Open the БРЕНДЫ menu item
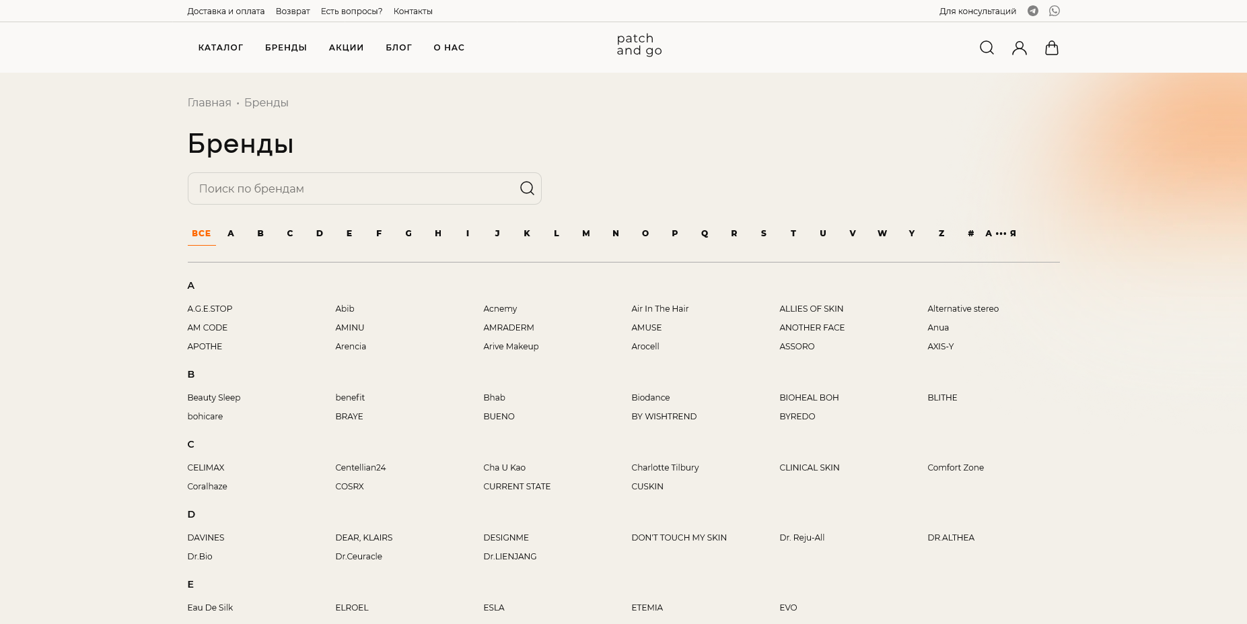Viewport: 1247px width, 624px height. 286,48
